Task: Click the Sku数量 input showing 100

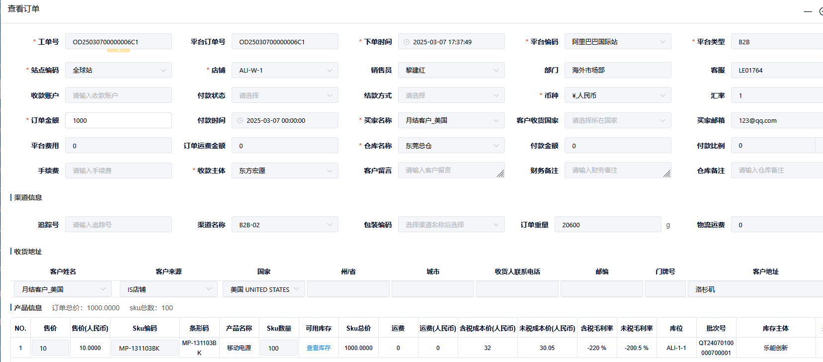Action: (279, 348)
